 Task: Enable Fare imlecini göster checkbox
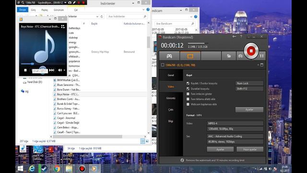pos(188,94)
